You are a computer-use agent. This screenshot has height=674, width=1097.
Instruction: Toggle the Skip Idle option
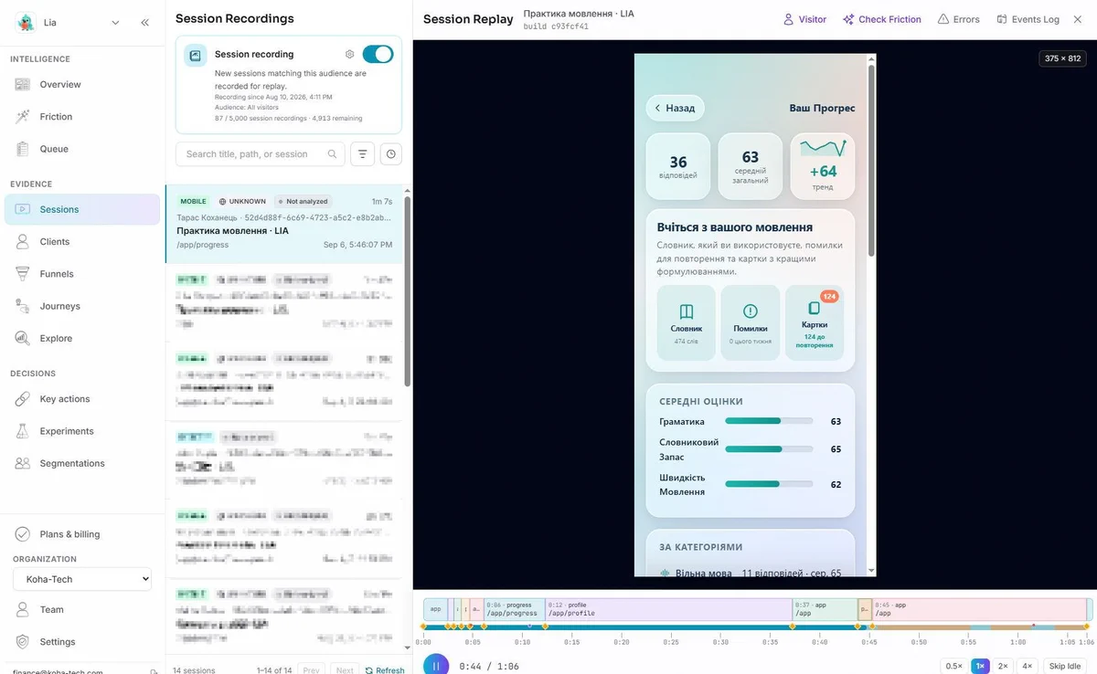pyautogui.click(x=1064, y=667)
